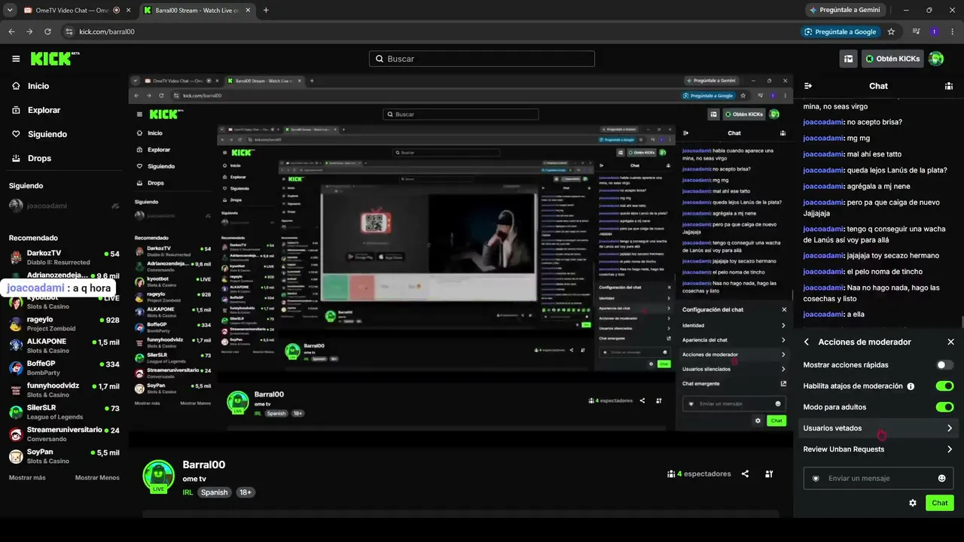The image size is (964, 542).
Task: Expand Usuarios vetados submenu
Action: click(x=878, y=428)
